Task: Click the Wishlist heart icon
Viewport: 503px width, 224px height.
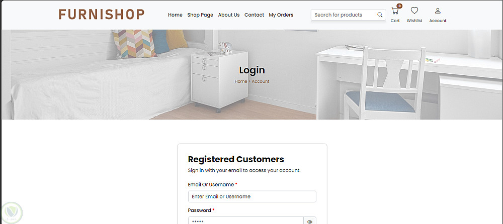Action: [x=414, y=11]
